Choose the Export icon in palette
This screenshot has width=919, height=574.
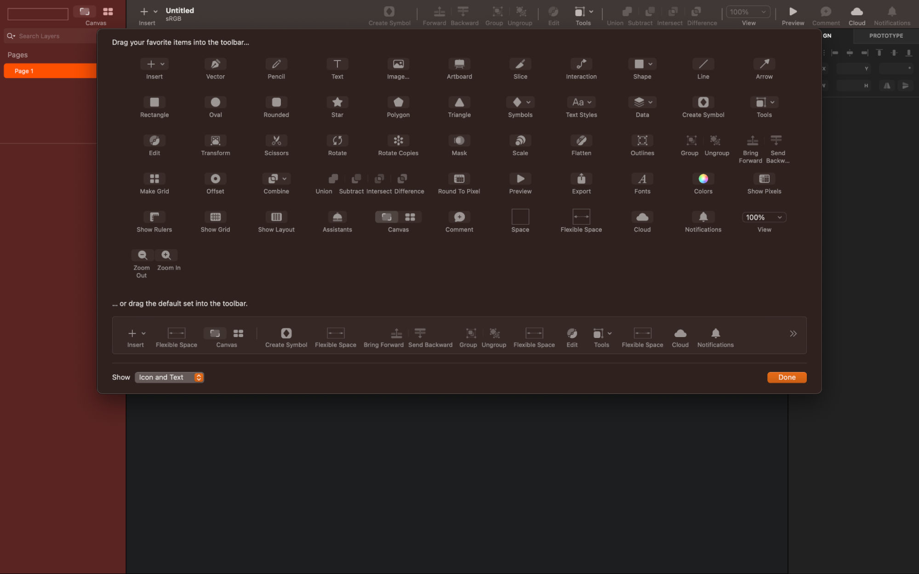pos(581,178)
